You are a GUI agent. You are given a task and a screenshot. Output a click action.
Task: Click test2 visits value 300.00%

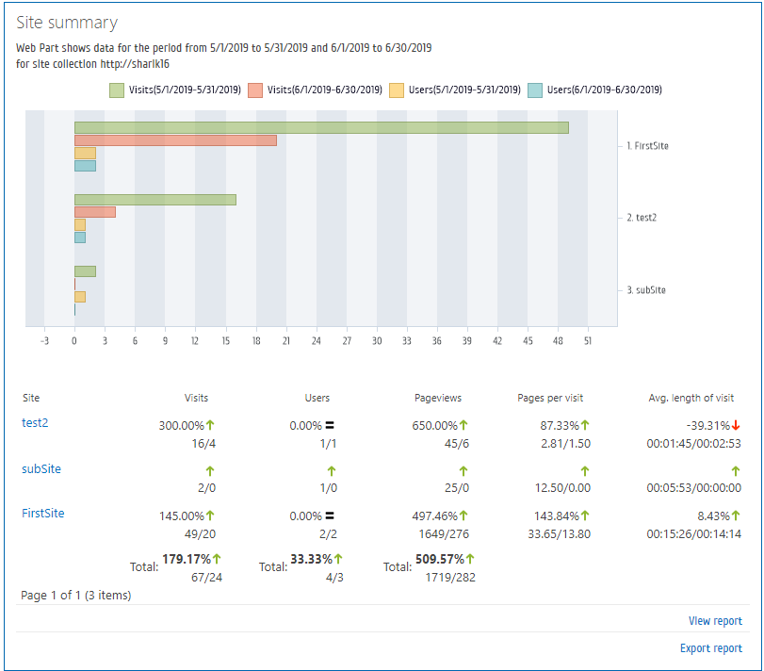coord(181,425)
